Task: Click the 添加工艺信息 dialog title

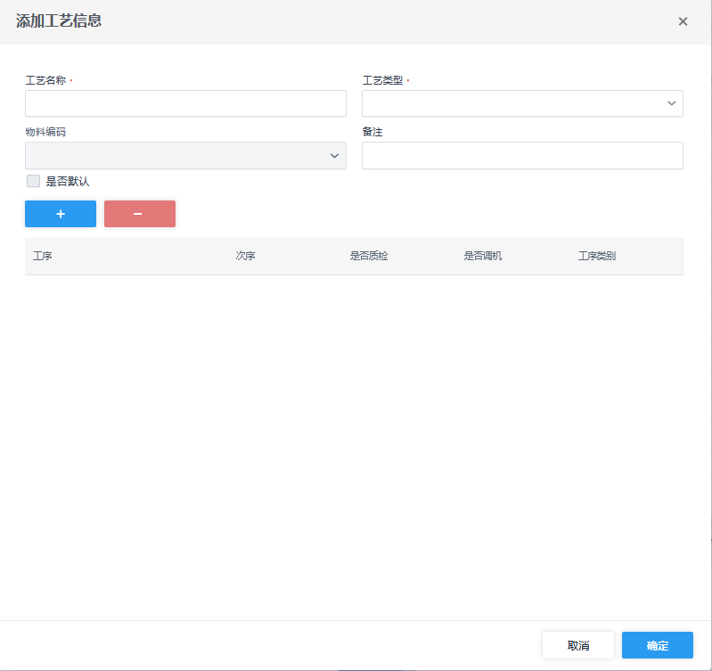Action: tap(59, 20)
